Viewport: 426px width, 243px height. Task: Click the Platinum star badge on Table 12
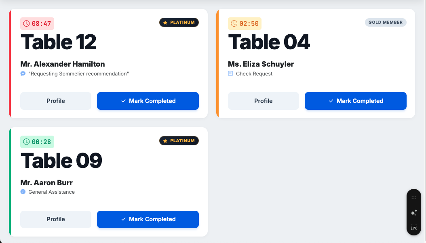pyautogui.click(x=179, y=23)
